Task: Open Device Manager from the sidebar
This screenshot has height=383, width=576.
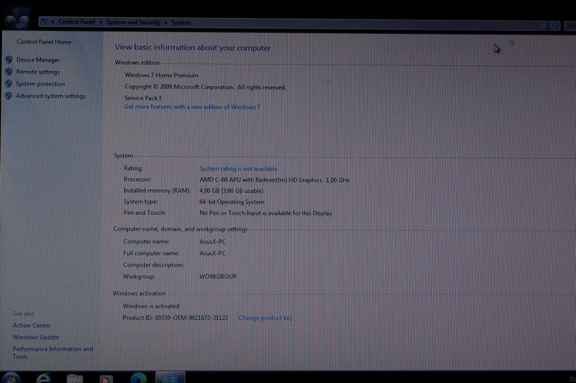Action: click(38, 60)
